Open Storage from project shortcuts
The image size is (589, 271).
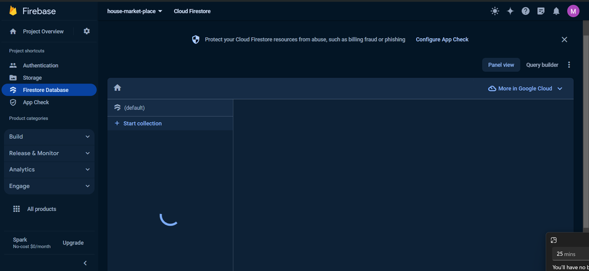point(49,78)
